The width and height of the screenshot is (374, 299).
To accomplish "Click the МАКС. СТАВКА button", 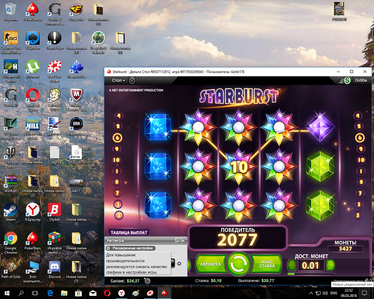I will pyautogui.click(x=267, y=264).
